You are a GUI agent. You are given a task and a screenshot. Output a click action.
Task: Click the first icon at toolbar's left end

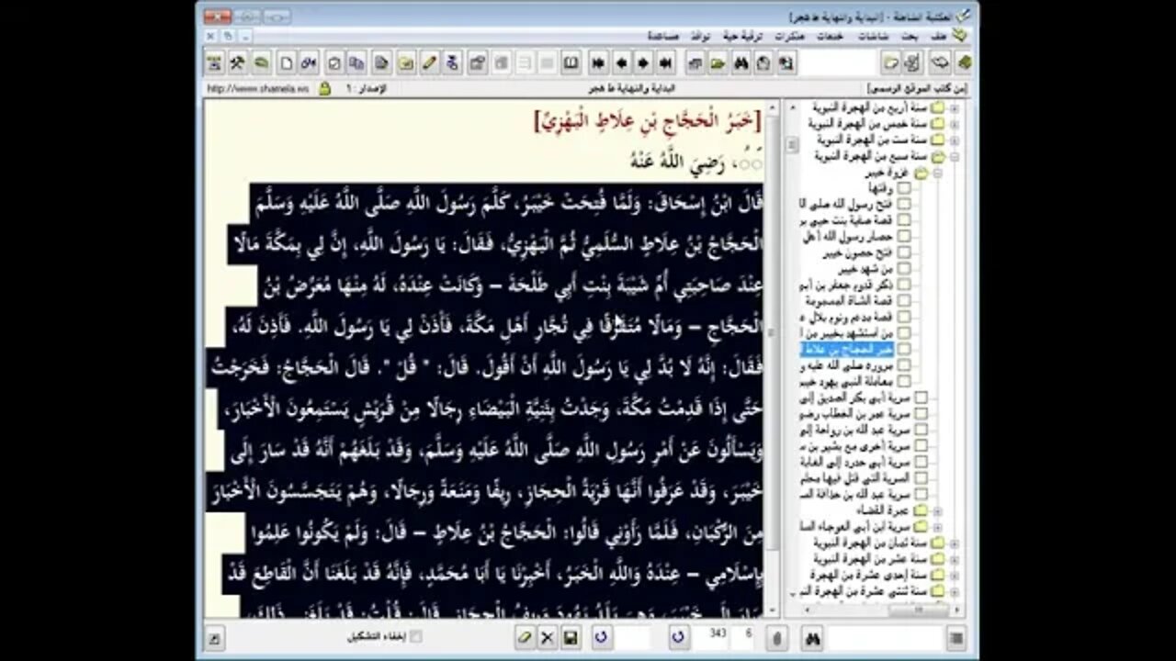[x=214, y=62]
